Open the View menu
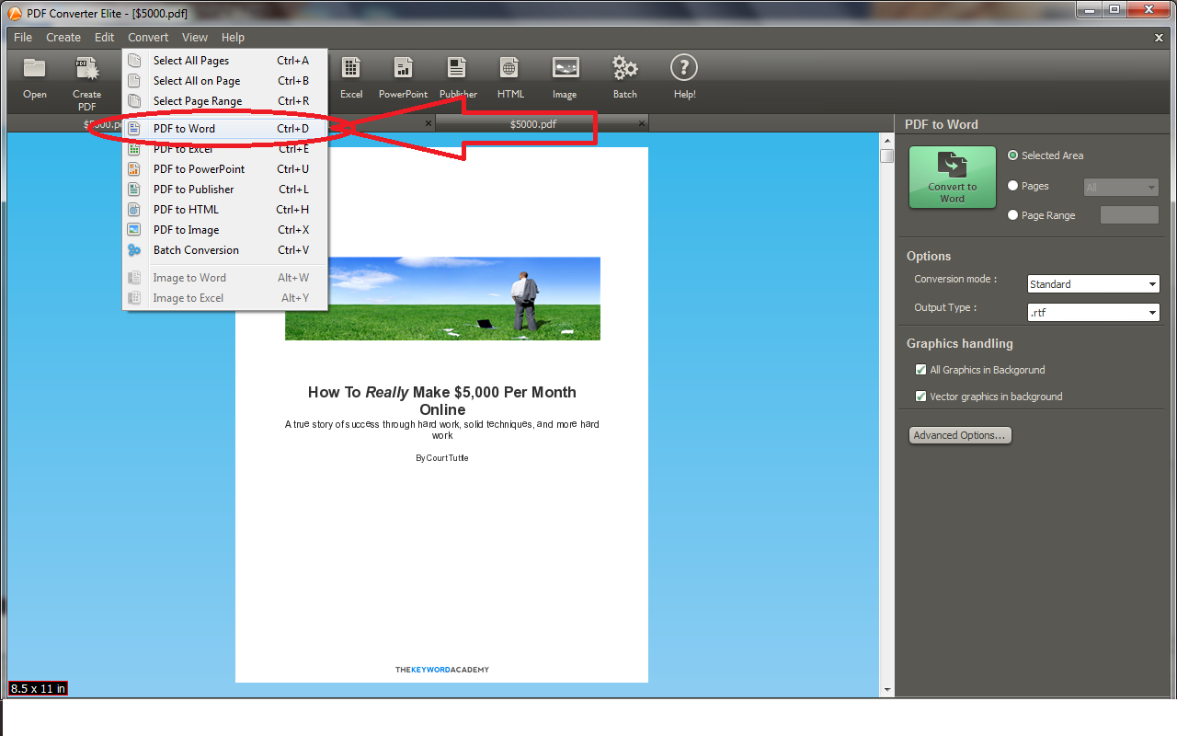 [194, 37]
